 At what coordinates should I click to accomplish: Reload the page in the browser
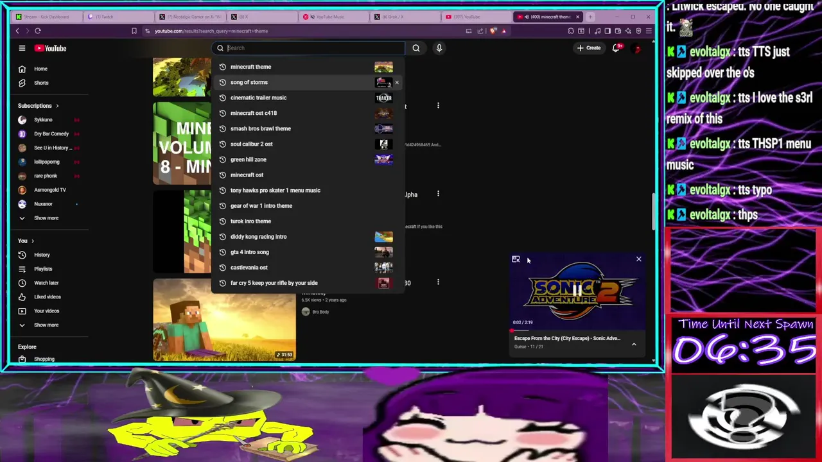[38, 31]
